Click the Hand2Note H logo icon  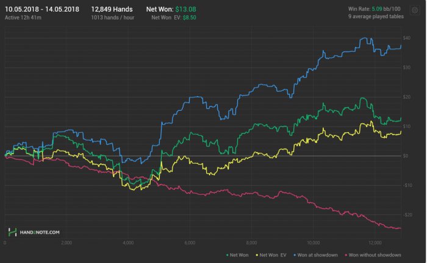coord(12,232)
